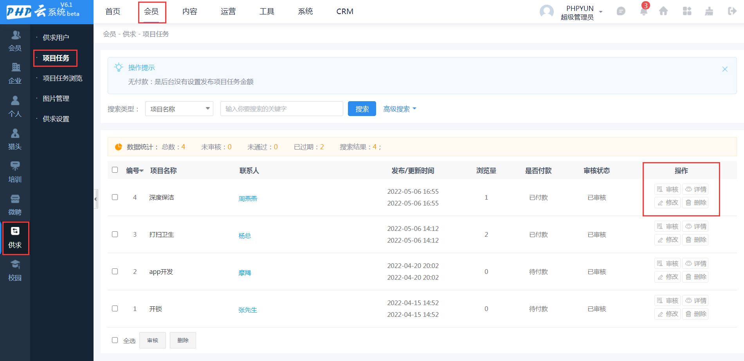Check the 打扫卫生 row checkbox
744x361 pixels.
[115, 234]
